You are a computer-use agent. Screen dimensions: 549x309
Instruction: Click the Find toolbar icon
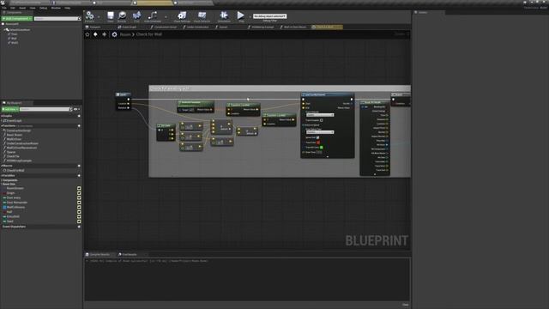[136, 16]
